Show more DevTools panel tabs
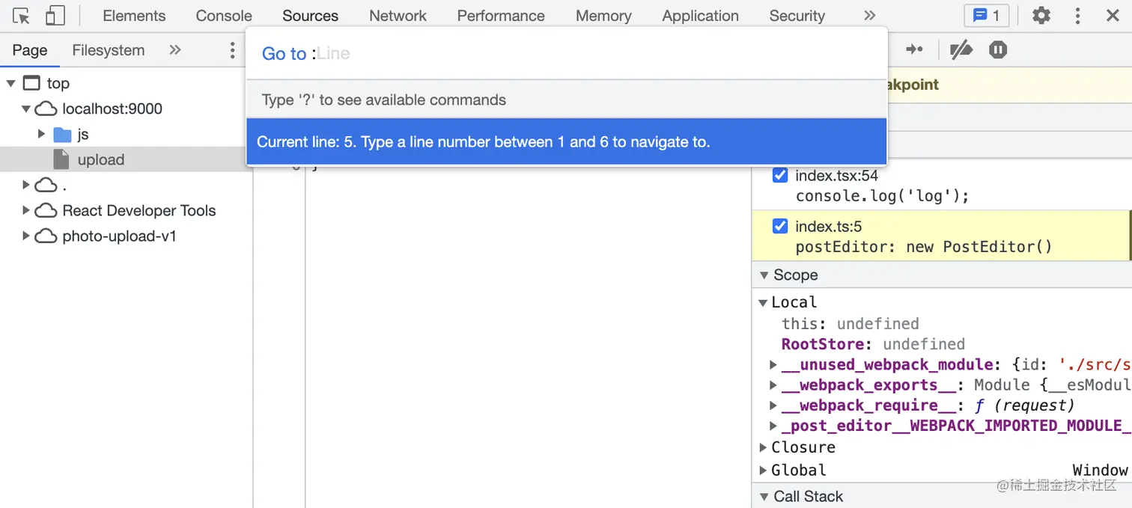 pos(869,16)
